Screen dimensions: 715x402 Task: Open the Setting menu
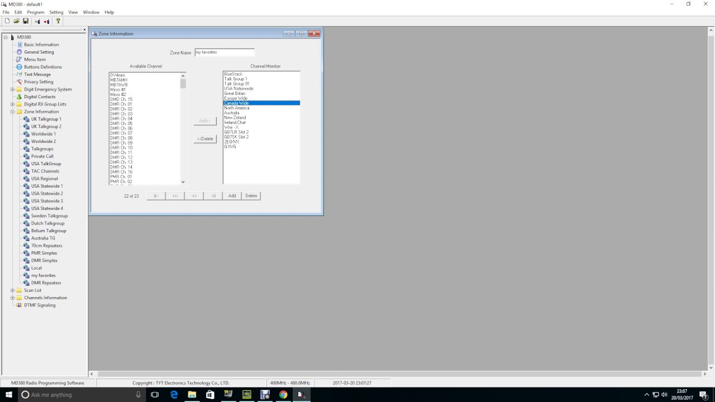(56, 12)
